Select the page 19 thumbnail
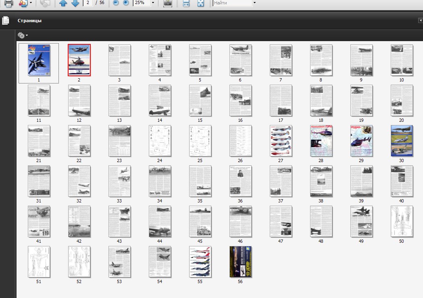 click(x=361, y=100)
